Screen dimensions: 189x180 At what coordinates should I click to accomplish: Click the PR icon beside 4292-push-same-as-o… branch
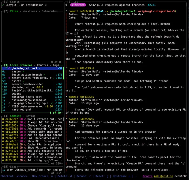pyautogui.click(x=9, y=106)
